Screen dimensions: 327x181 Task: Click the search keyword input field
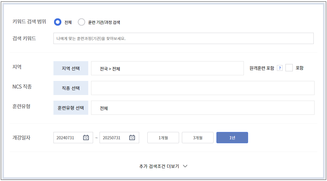[183, 38]
